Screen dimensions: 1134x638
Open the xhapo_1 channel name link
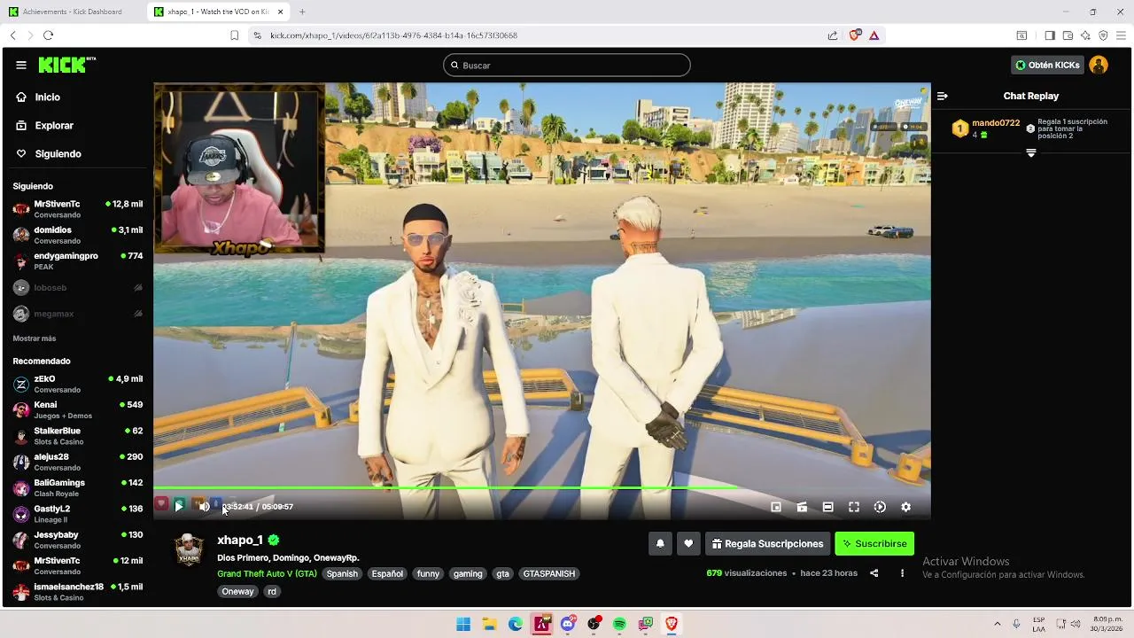click(240, 540)
